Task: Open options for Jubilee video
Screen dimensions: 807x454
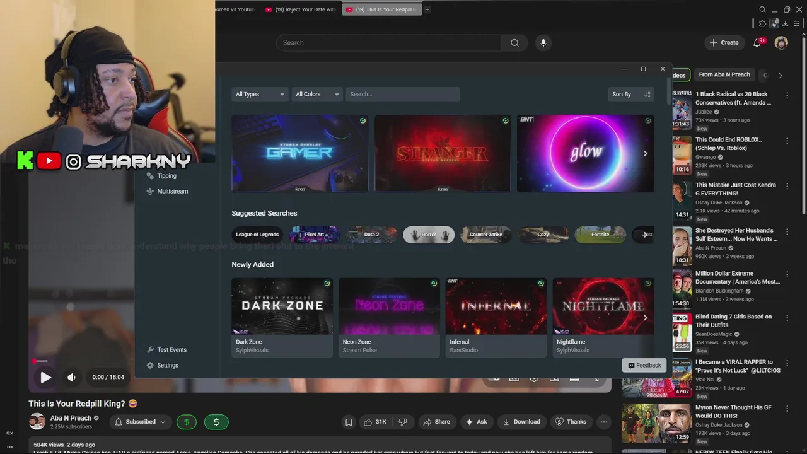Action: pos(787,95)
